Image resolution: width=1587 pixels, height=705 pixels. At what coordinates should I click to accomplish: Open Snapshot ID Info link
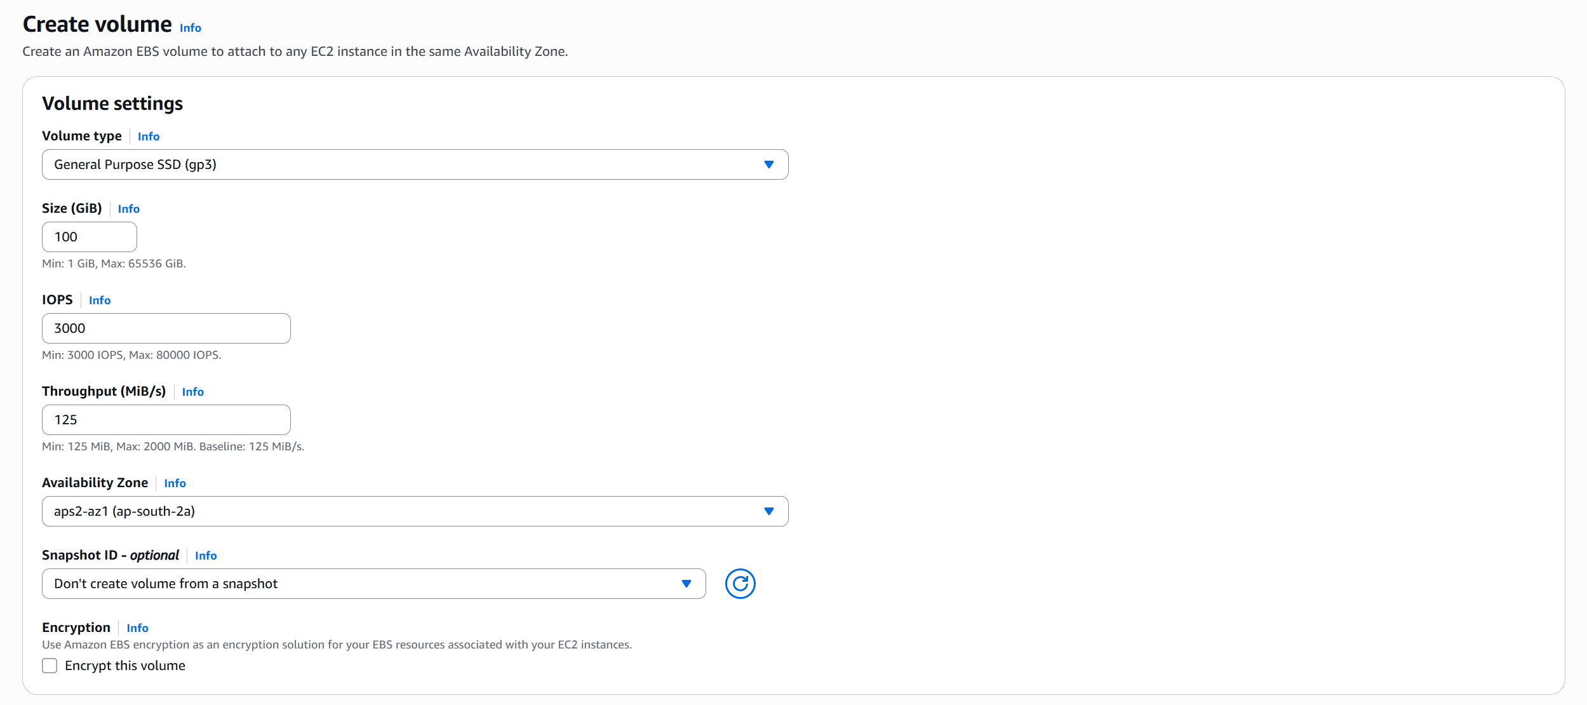tap(206, 556)
